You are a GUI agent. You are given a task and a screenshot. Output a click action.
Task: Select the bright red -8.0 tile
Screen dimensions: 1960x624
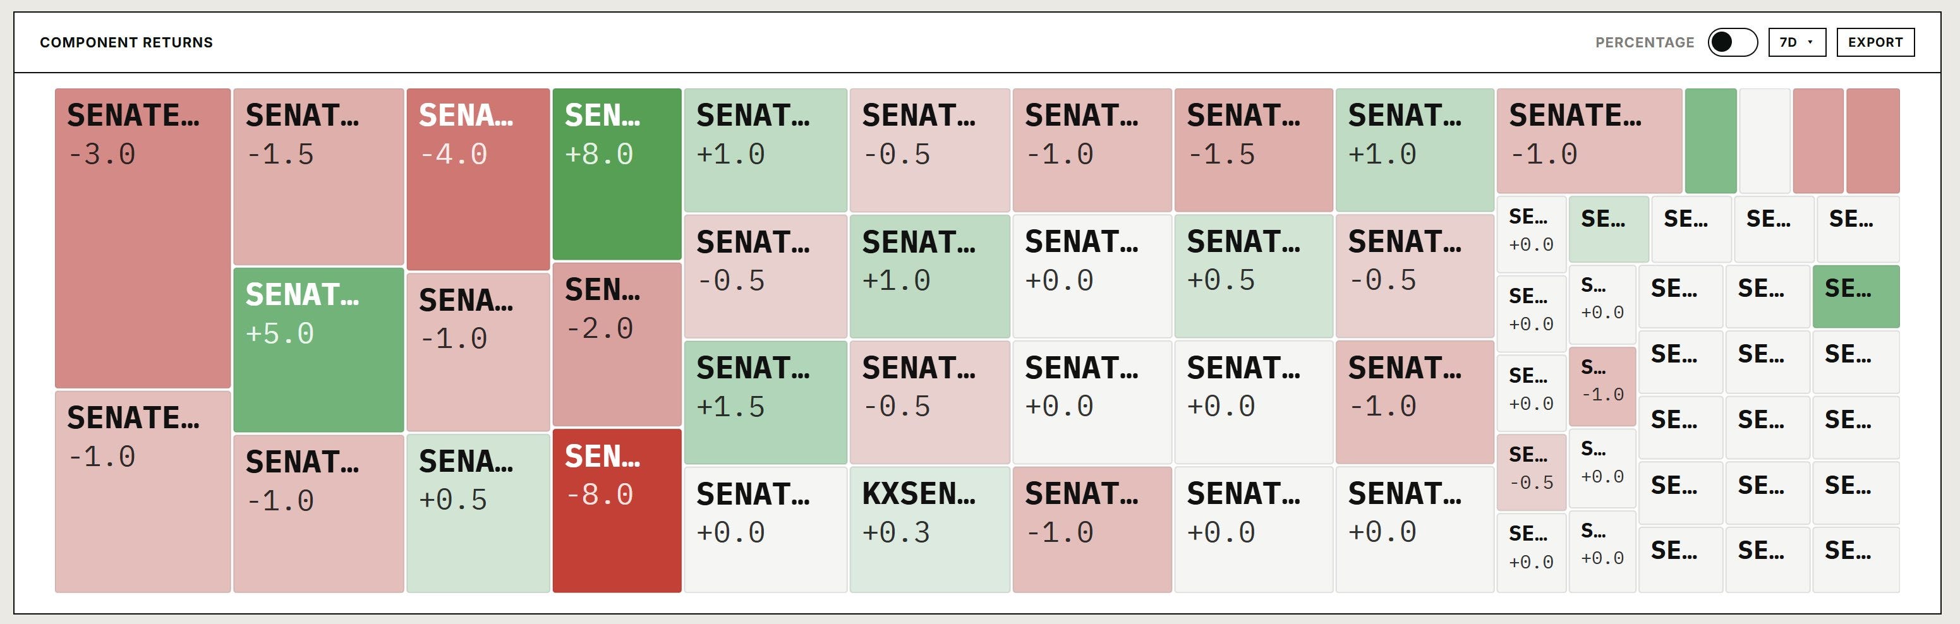tap(616, 510)
